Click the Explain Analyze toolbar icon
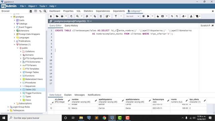 pyautogui.click(x=163, y=16)
